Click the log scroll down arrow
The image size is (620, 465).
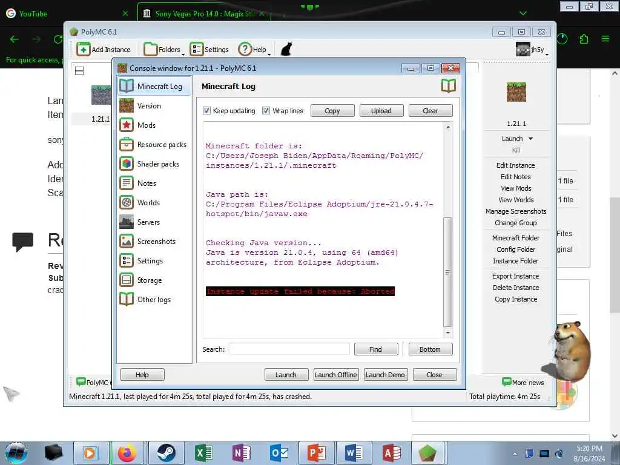coord(447,332)
